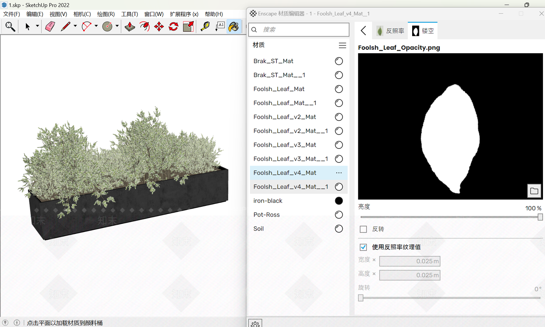
Task: Open folder icon to browse opacity texture
Action: [x=534, y=191]
